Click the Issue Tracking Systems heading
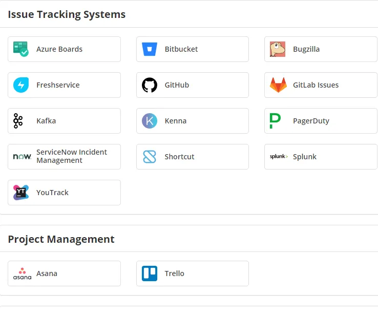Viewport: 378px width, 316px height. click(67, 14)
